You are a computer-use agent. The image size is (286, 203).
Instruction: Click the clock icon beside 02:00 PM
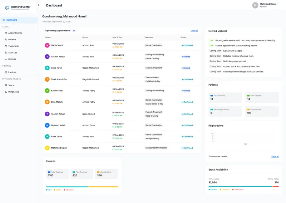[x=113, y=103]
